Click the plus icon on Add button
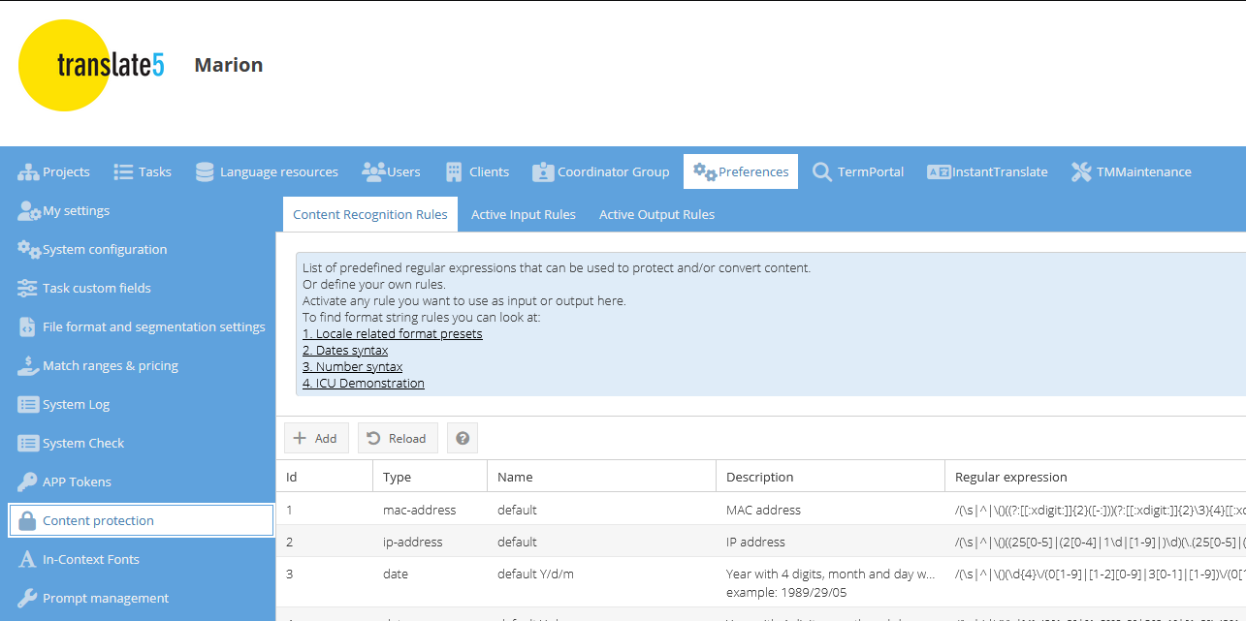The height and width of the screenshot is (621, 1246). tap(301, 438)
